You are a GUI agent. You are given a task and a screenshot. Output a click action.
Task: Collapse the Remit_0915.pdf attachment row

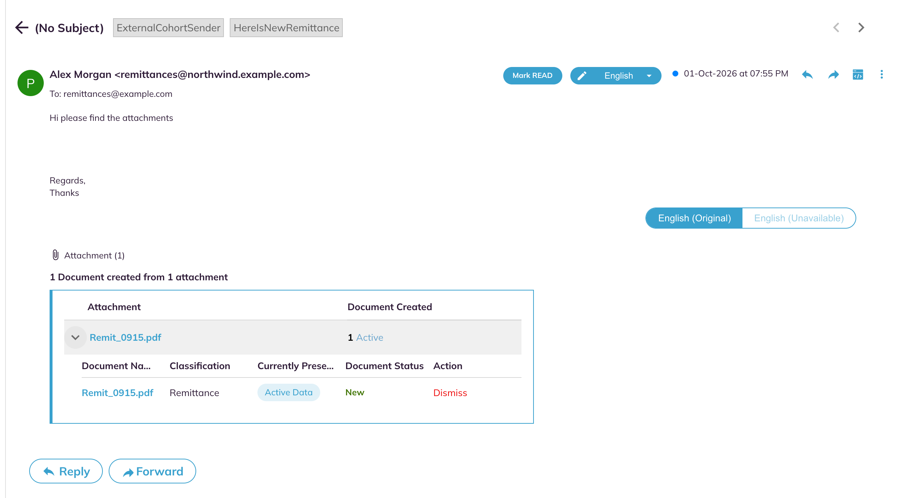pos(75,337)
